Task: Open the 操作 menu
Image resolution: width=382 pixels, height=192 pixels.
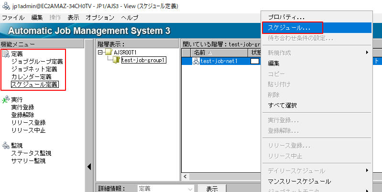Action: pyautogui.click(x=55, y=18)
